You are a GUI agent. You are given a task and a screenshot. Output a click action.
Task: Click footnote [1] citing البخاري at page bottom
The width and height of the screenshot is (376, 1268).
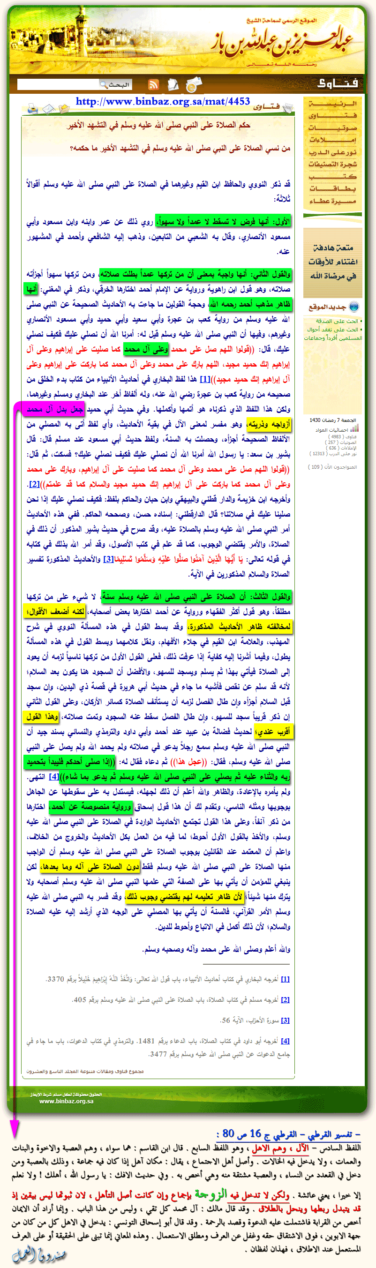coord(285,979)
